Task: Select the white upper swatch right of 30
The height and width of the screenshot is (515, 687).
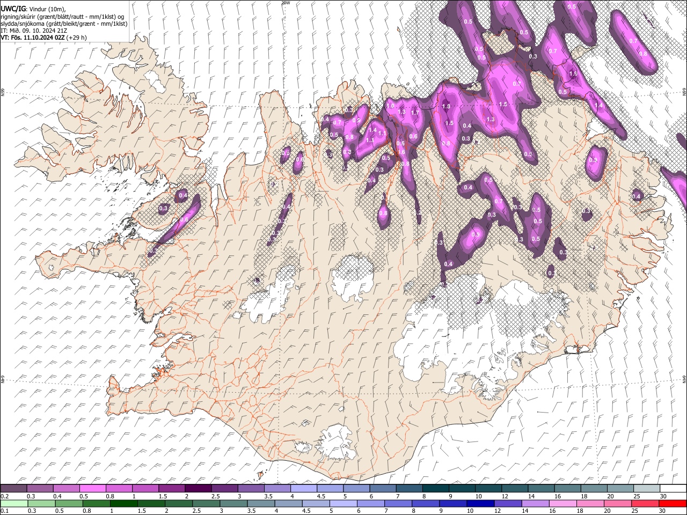Action: (x=674, y=489)
